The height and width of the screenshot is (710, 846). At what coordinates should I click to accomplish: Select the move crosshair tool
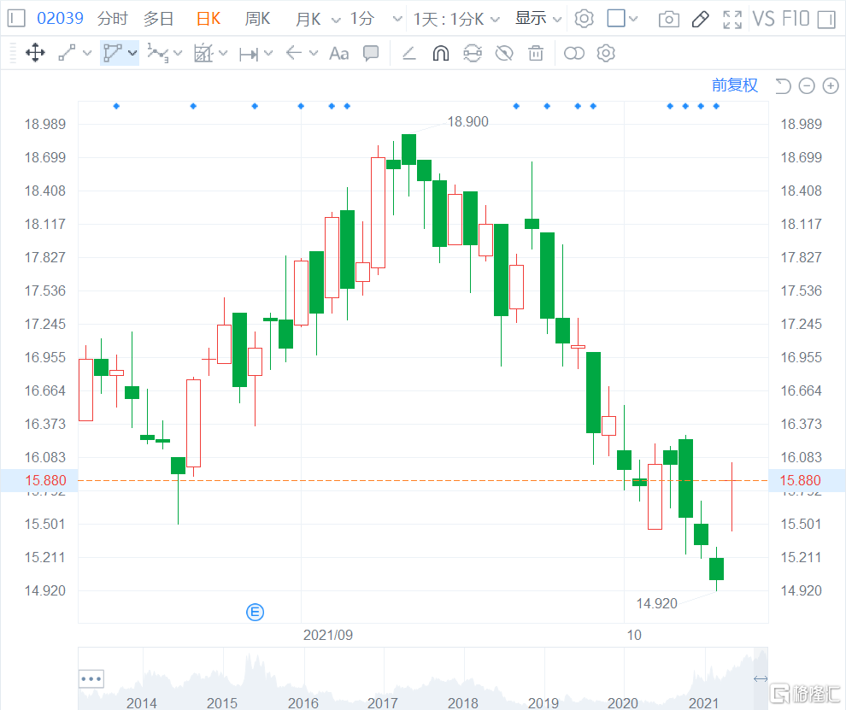[35, 54]
